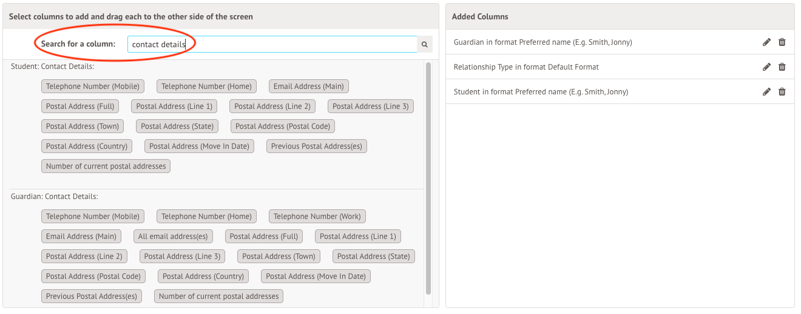Edit the Student Preferred name column

click(766, 92)
